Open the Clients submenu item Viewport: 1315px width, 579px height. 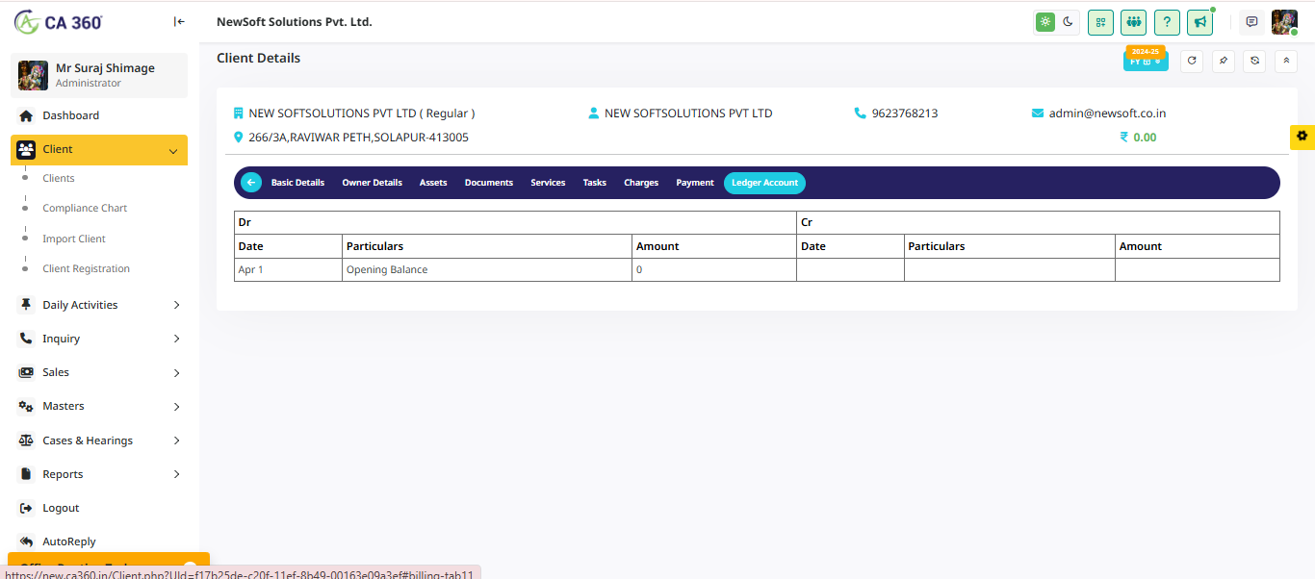(x=59, y=178)
